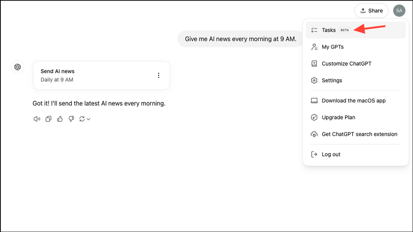Click the read aloud speaker icon

coord(37,119)
